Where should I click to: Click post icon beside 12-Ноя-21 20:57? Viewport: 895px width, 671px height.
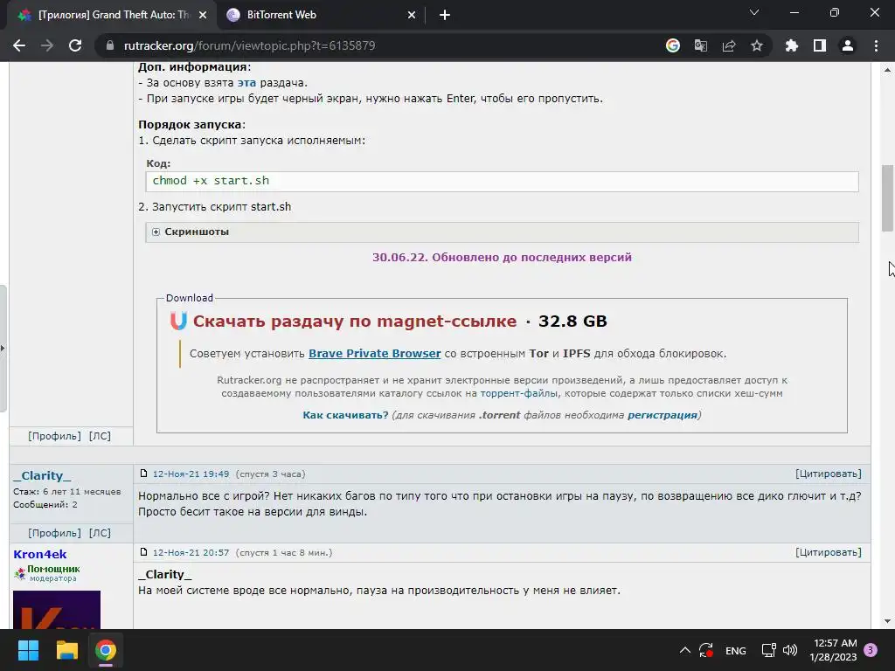tap(143, 552)
